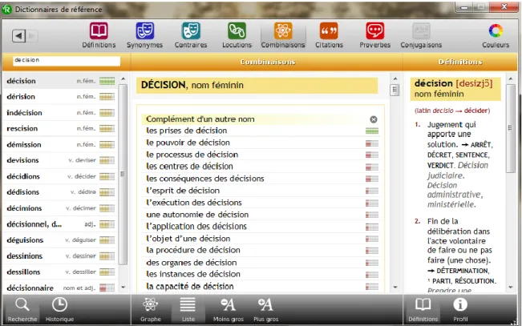Click the definitions panel scroll-down arrow

pyautogui.click(x=511, y=287)
